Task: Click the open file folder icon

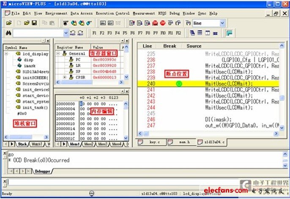Action: (27, 23)
